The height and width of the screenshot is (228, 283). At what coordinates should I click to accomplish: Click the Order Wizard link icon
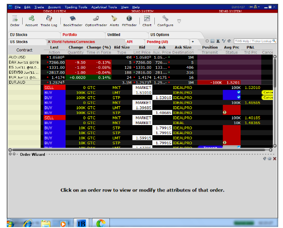point(265,158)
